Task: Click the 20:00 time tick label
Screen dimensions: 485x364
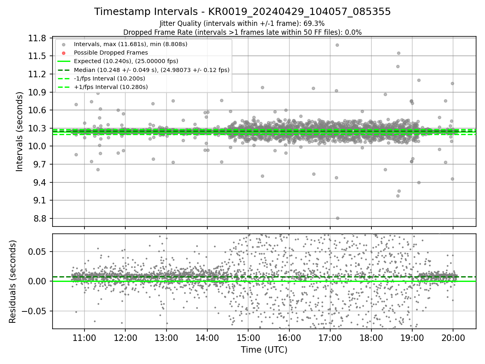Action: click(453, 338)
